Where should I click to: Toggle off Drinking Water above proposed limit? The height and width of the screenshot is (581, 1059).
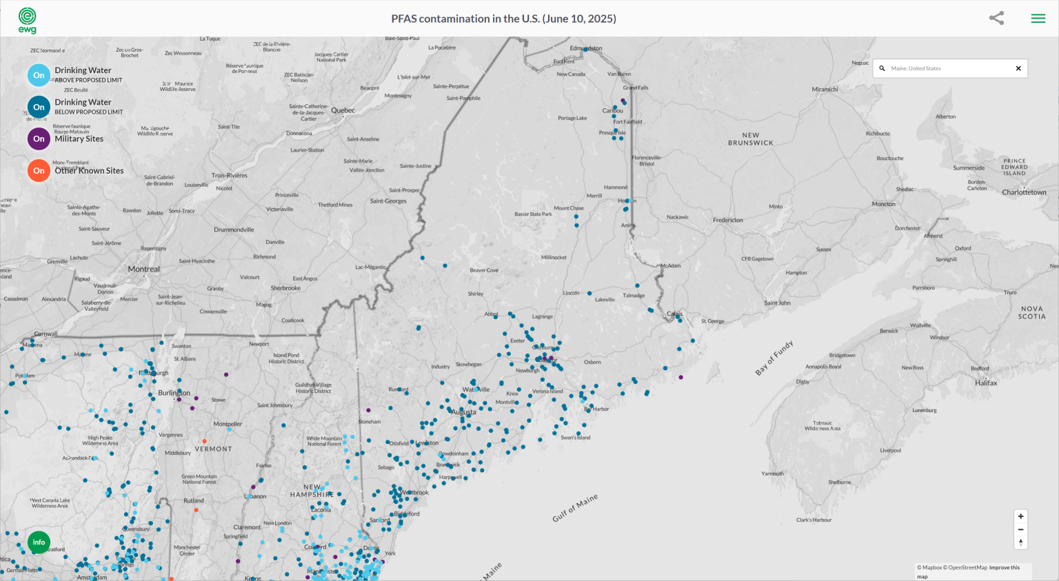click(39, 75)
